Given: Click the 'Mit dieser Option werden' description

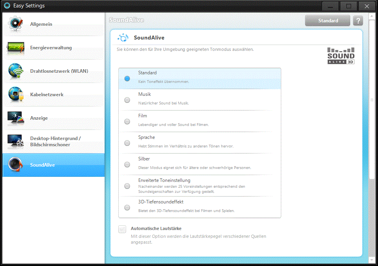Looking at the screenshot, I should tap(199, 239).
